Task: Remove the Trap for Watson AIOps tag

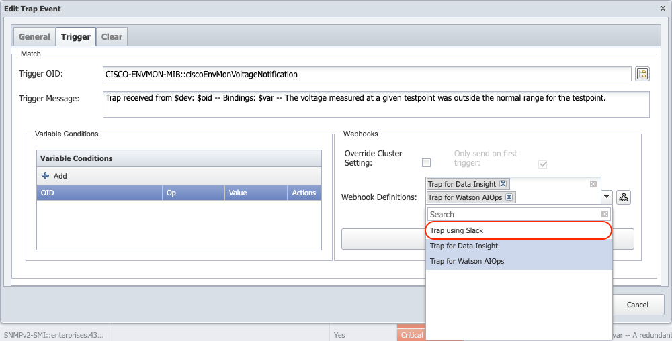Action: coord(509,197)
